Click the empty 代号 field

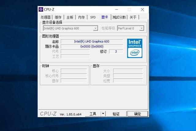tap(75, 51)
